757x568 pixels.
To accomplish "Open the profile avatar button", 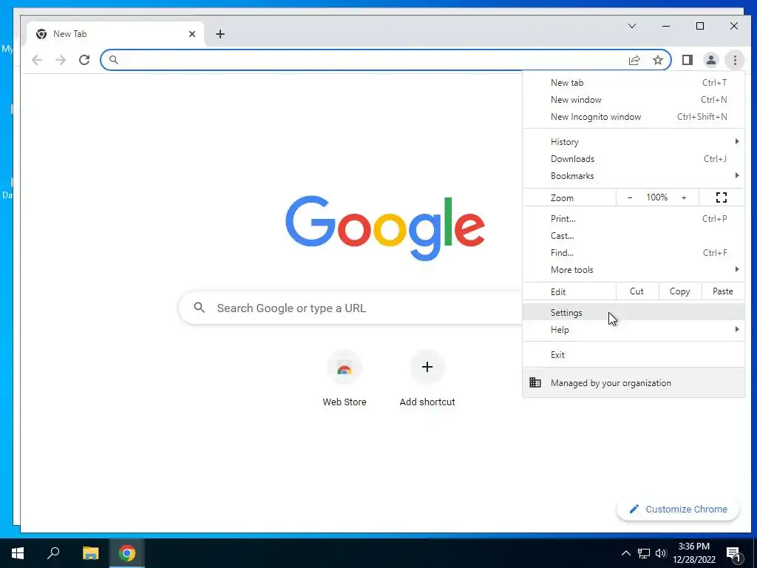I will [x=710, y=60].
